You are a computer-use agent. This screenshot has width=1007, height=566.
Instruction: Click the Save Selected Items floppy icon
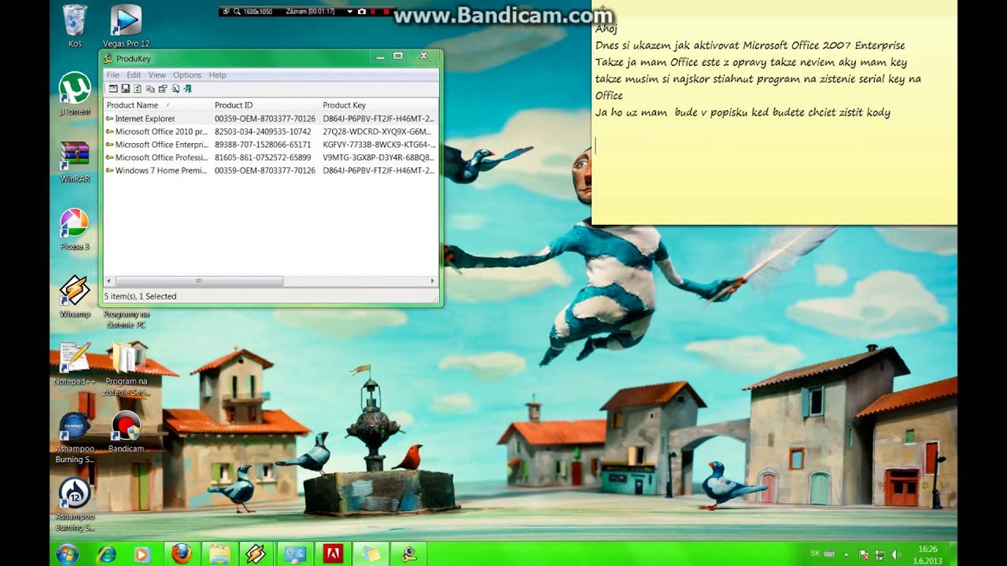125,89
